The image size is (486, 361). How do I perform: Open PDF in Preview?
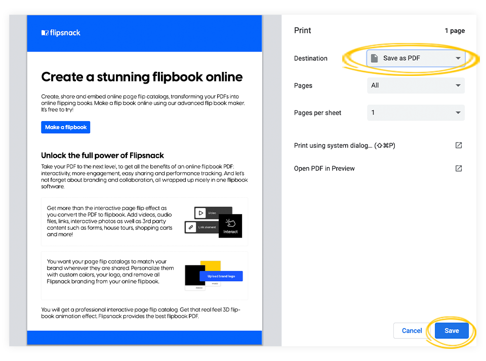[323, 168]
